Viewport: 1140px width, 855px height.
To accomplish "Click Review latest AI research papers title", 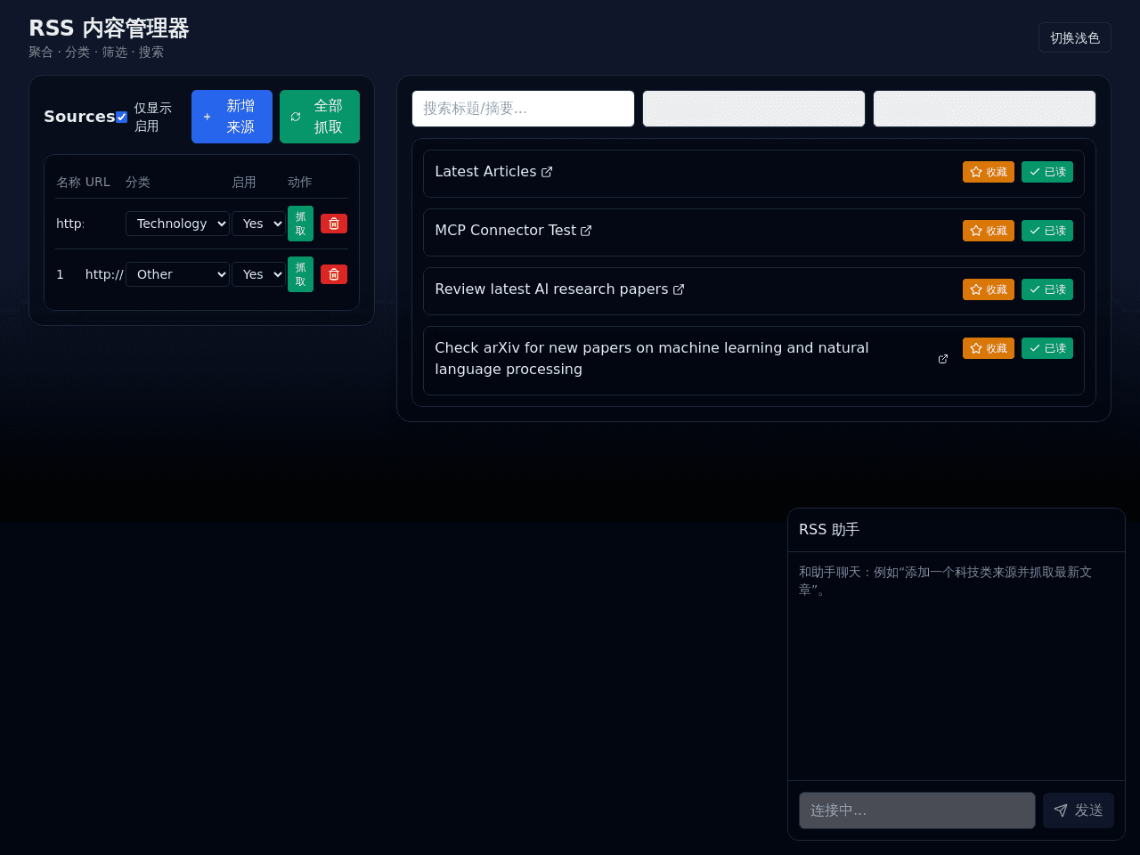I will click(x=551, y=289).
